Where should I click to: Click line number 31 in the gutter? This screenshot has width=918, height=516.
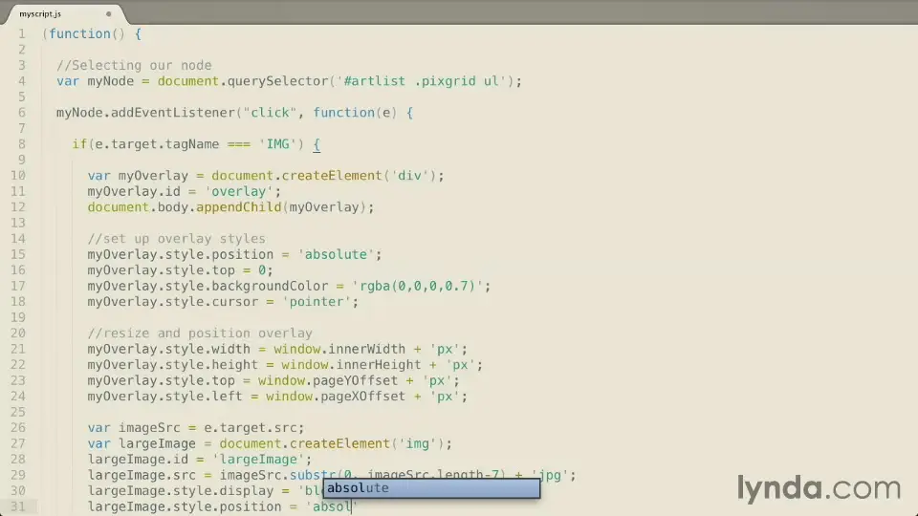point(18,506)
